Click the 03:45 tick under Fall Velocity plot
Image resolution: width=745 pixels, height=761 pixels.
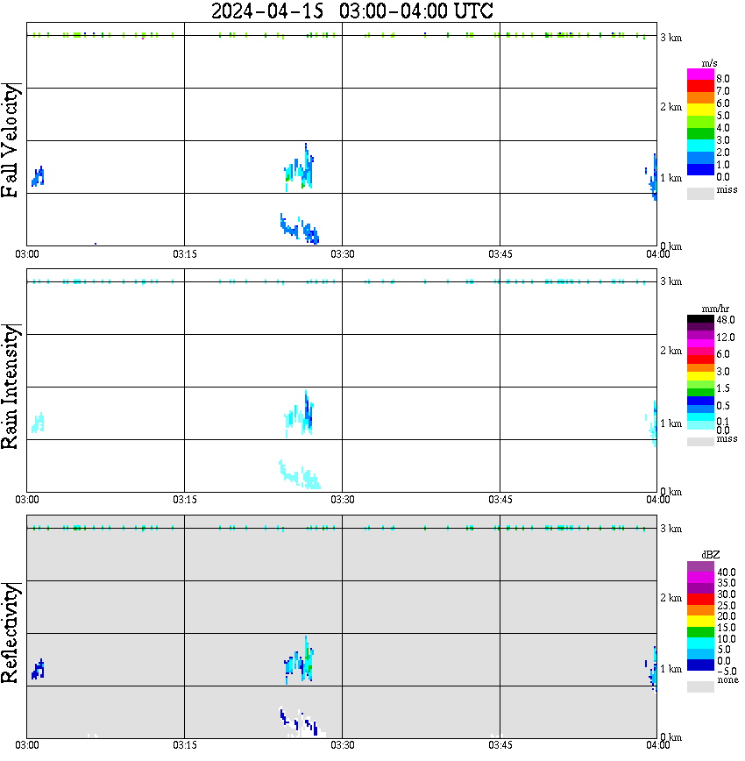[500, 254]
